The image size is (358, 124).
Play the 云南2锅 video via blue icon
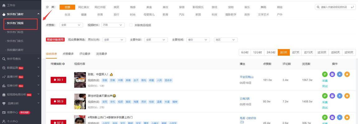340,96
